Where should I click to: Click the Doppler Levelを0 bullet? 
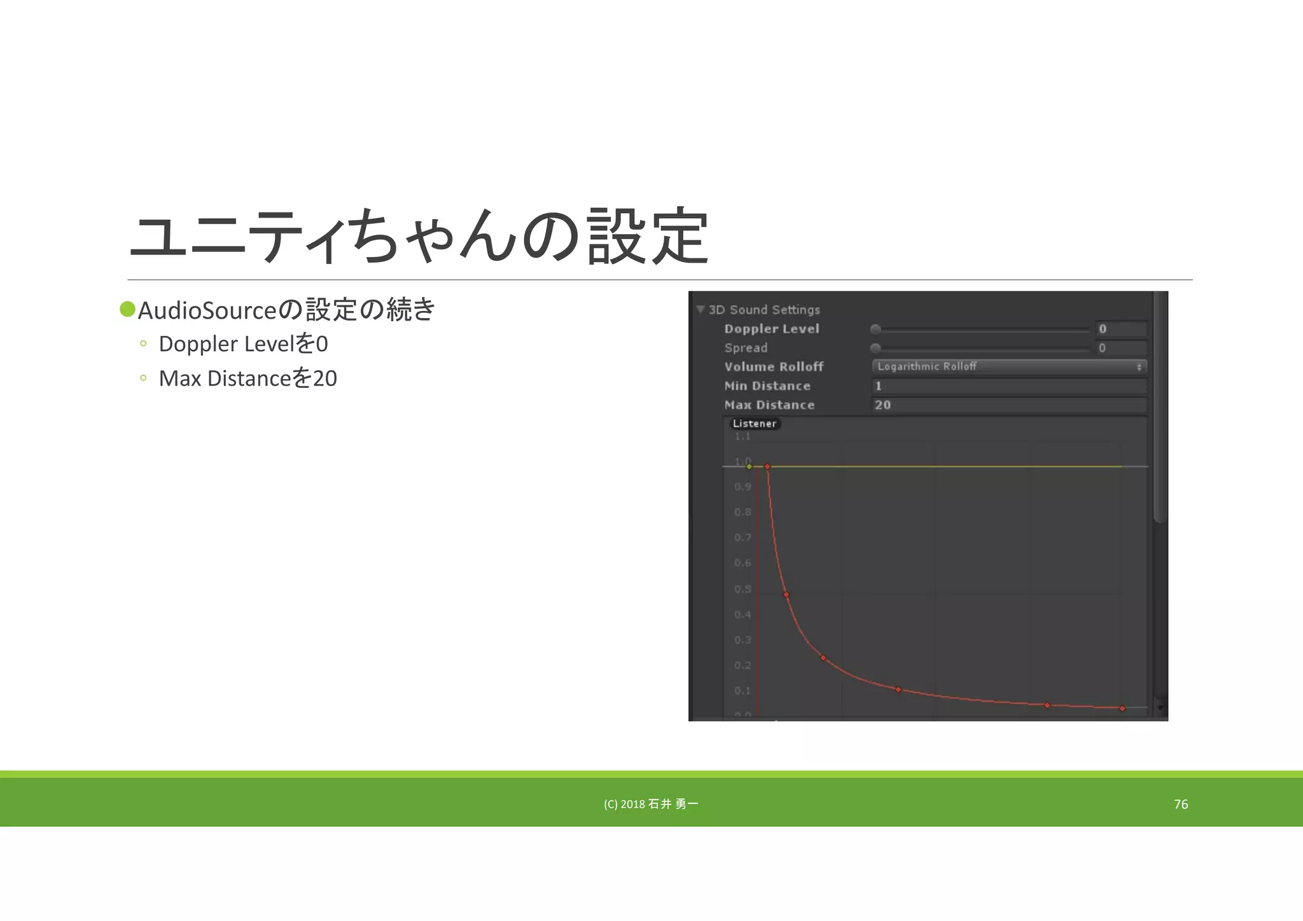tap(243, 344)
